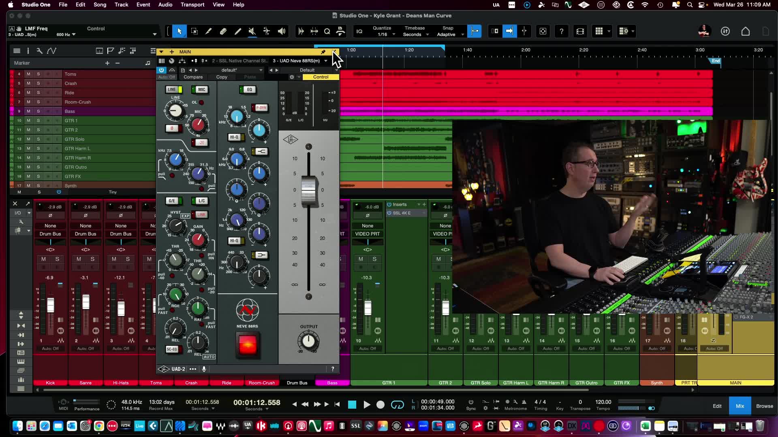778x437 pixels.
Task: Click the yellow Control button
Action: coord(321,77)
